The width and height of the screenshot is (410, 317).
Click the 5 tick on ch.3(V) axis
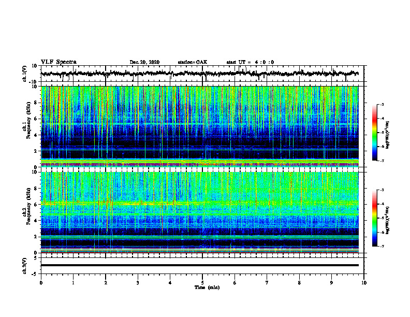tap(36, 258)
